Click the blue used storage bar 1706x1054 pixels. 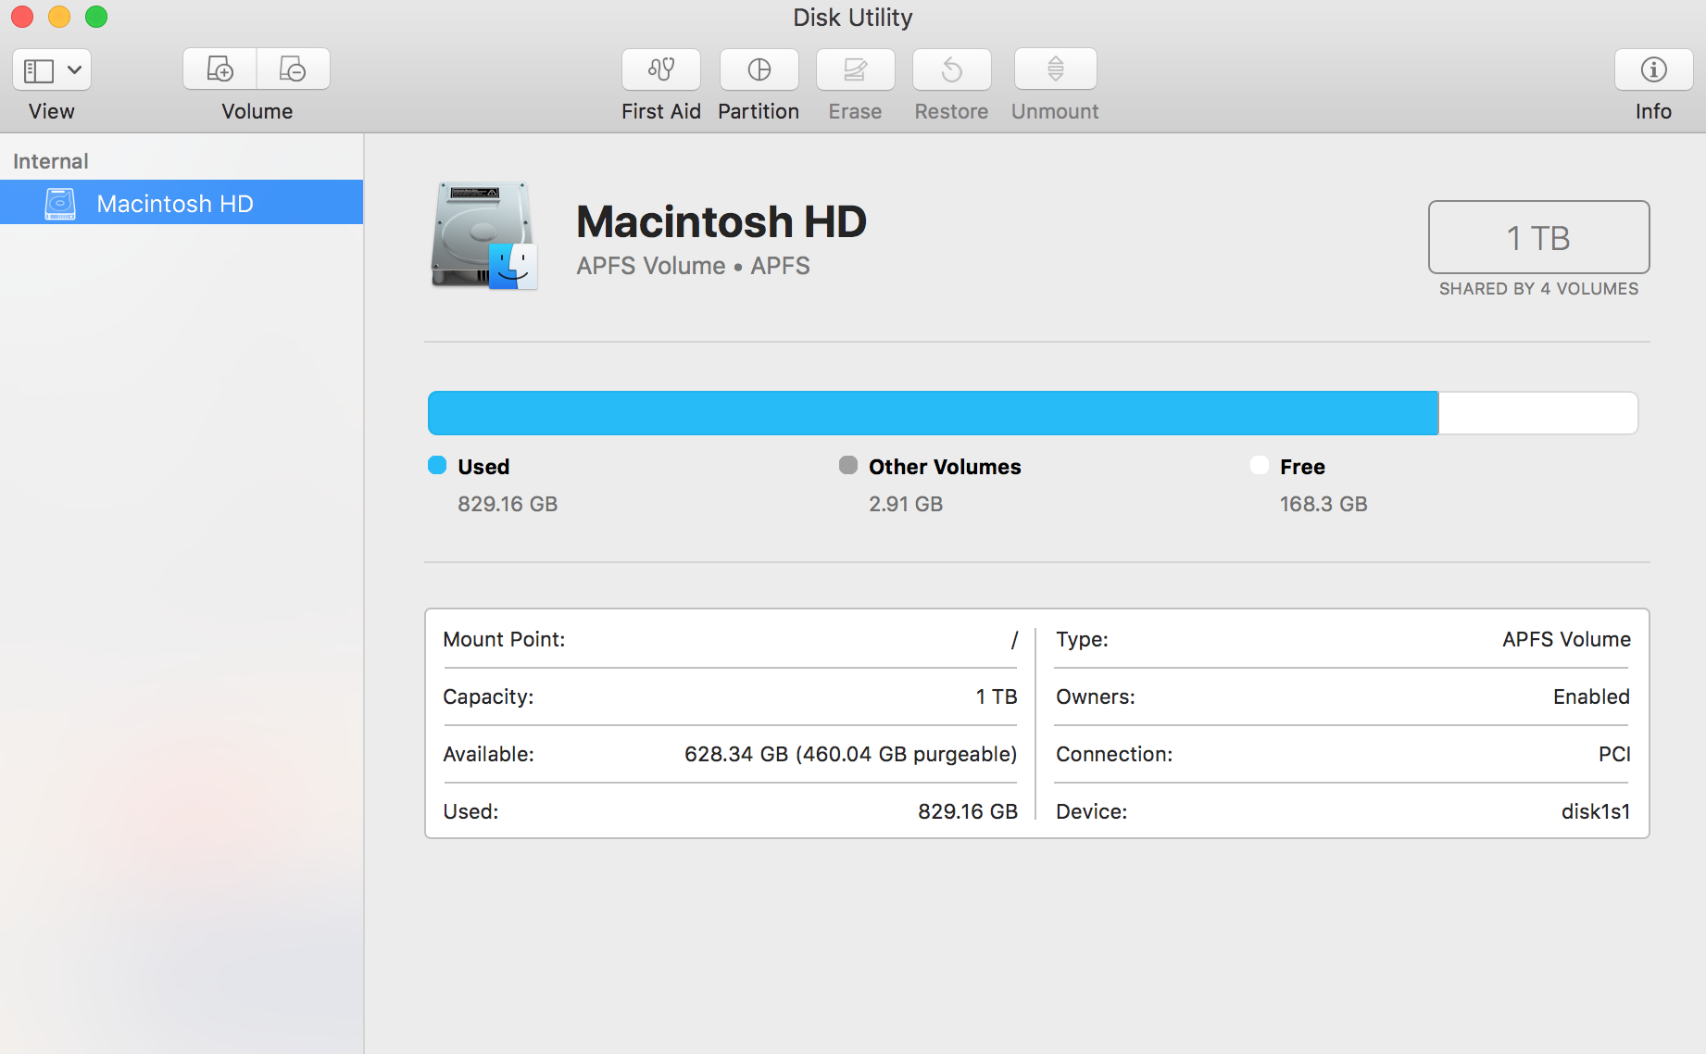click(x=933, y=413)
